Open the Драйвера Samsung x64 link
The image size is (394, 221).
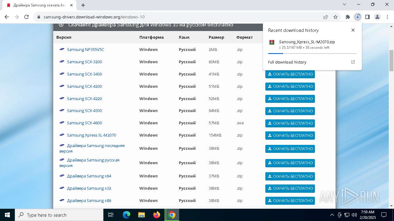point(89,176)
